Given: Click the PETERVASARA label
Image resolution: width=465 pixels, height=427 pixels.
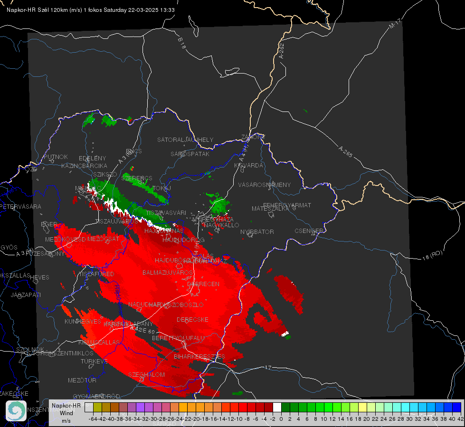Looking at the screenshot, I should 21,207.
